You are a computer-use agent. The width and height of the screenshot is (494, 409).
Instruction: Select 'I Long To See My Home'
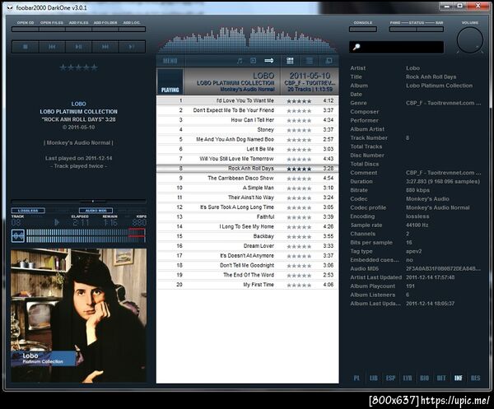point(248,226)
